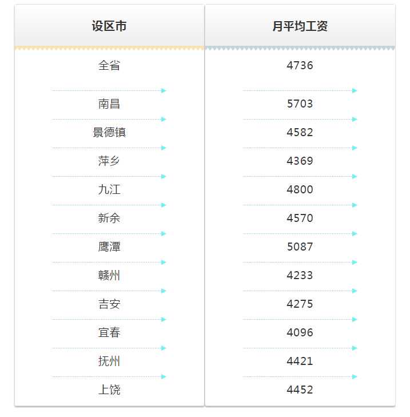Click the 宜春 city cell
The width and height of the screenshot is (410, 417).
tap(109, 332)
